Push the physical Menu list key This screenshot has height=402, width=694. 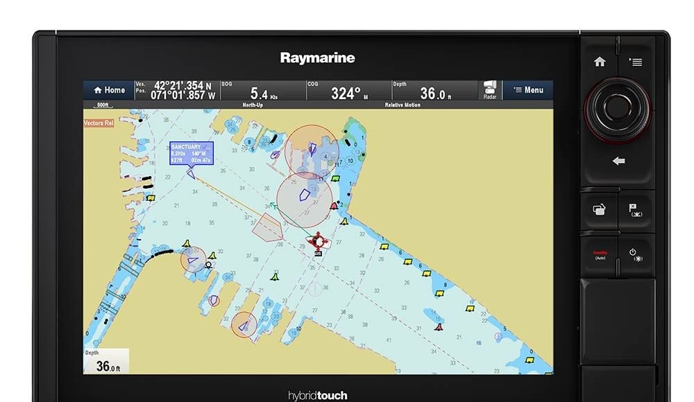(636, 62)
